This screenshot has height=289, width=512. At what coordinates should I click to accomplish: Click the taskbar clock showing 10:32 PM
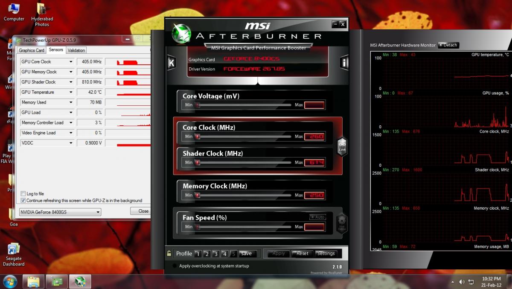pyautogui.click(x=491, y=281)
